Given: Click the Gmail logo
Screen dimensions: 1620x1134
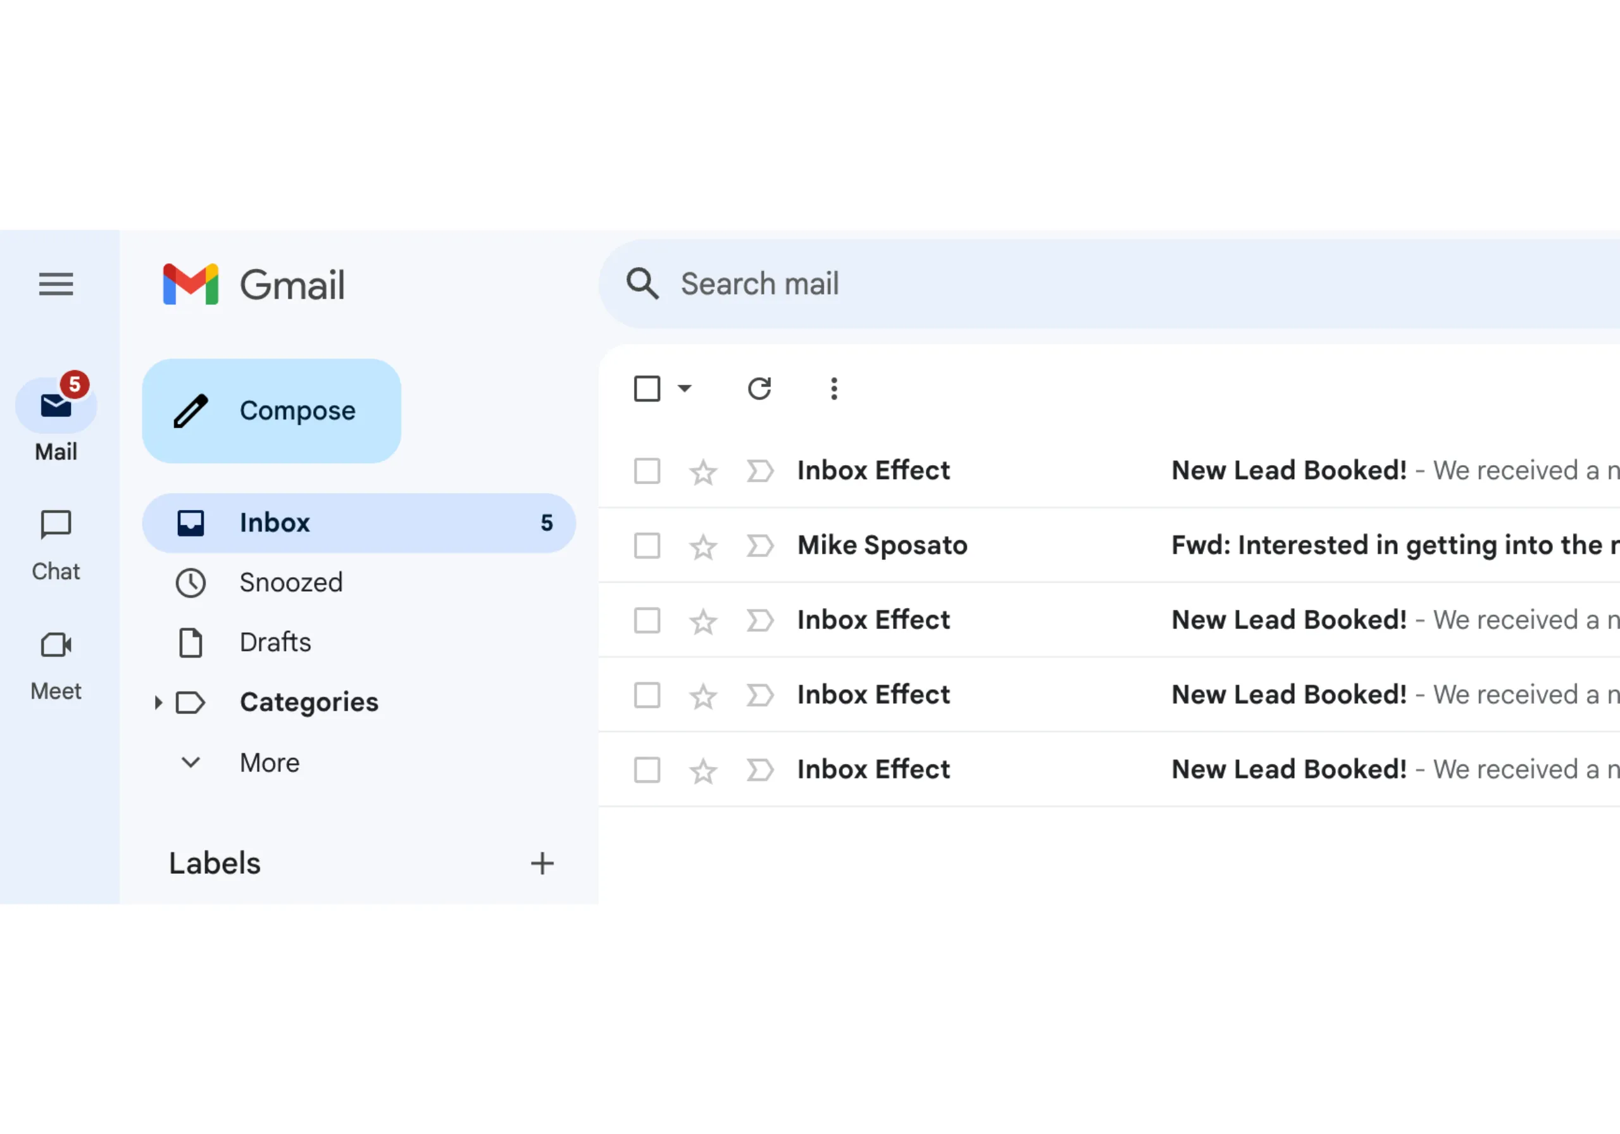Looking at the screenshot, I should pos(252,284).
